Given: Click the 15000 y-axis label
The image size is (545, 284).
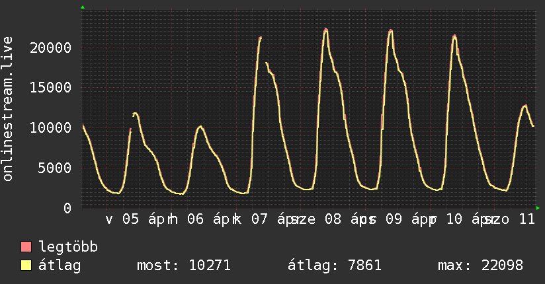Looking at the screenshot, I should 53,87.
